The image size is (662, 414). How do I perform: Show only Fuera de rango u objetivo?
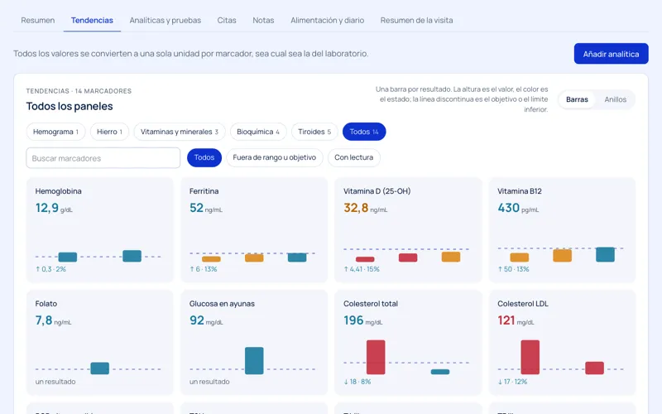coord(275,157)
